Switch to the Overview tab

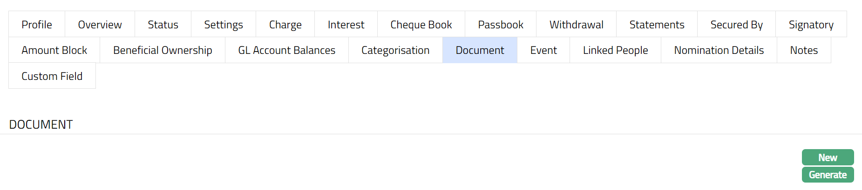[x=100, y=25]
